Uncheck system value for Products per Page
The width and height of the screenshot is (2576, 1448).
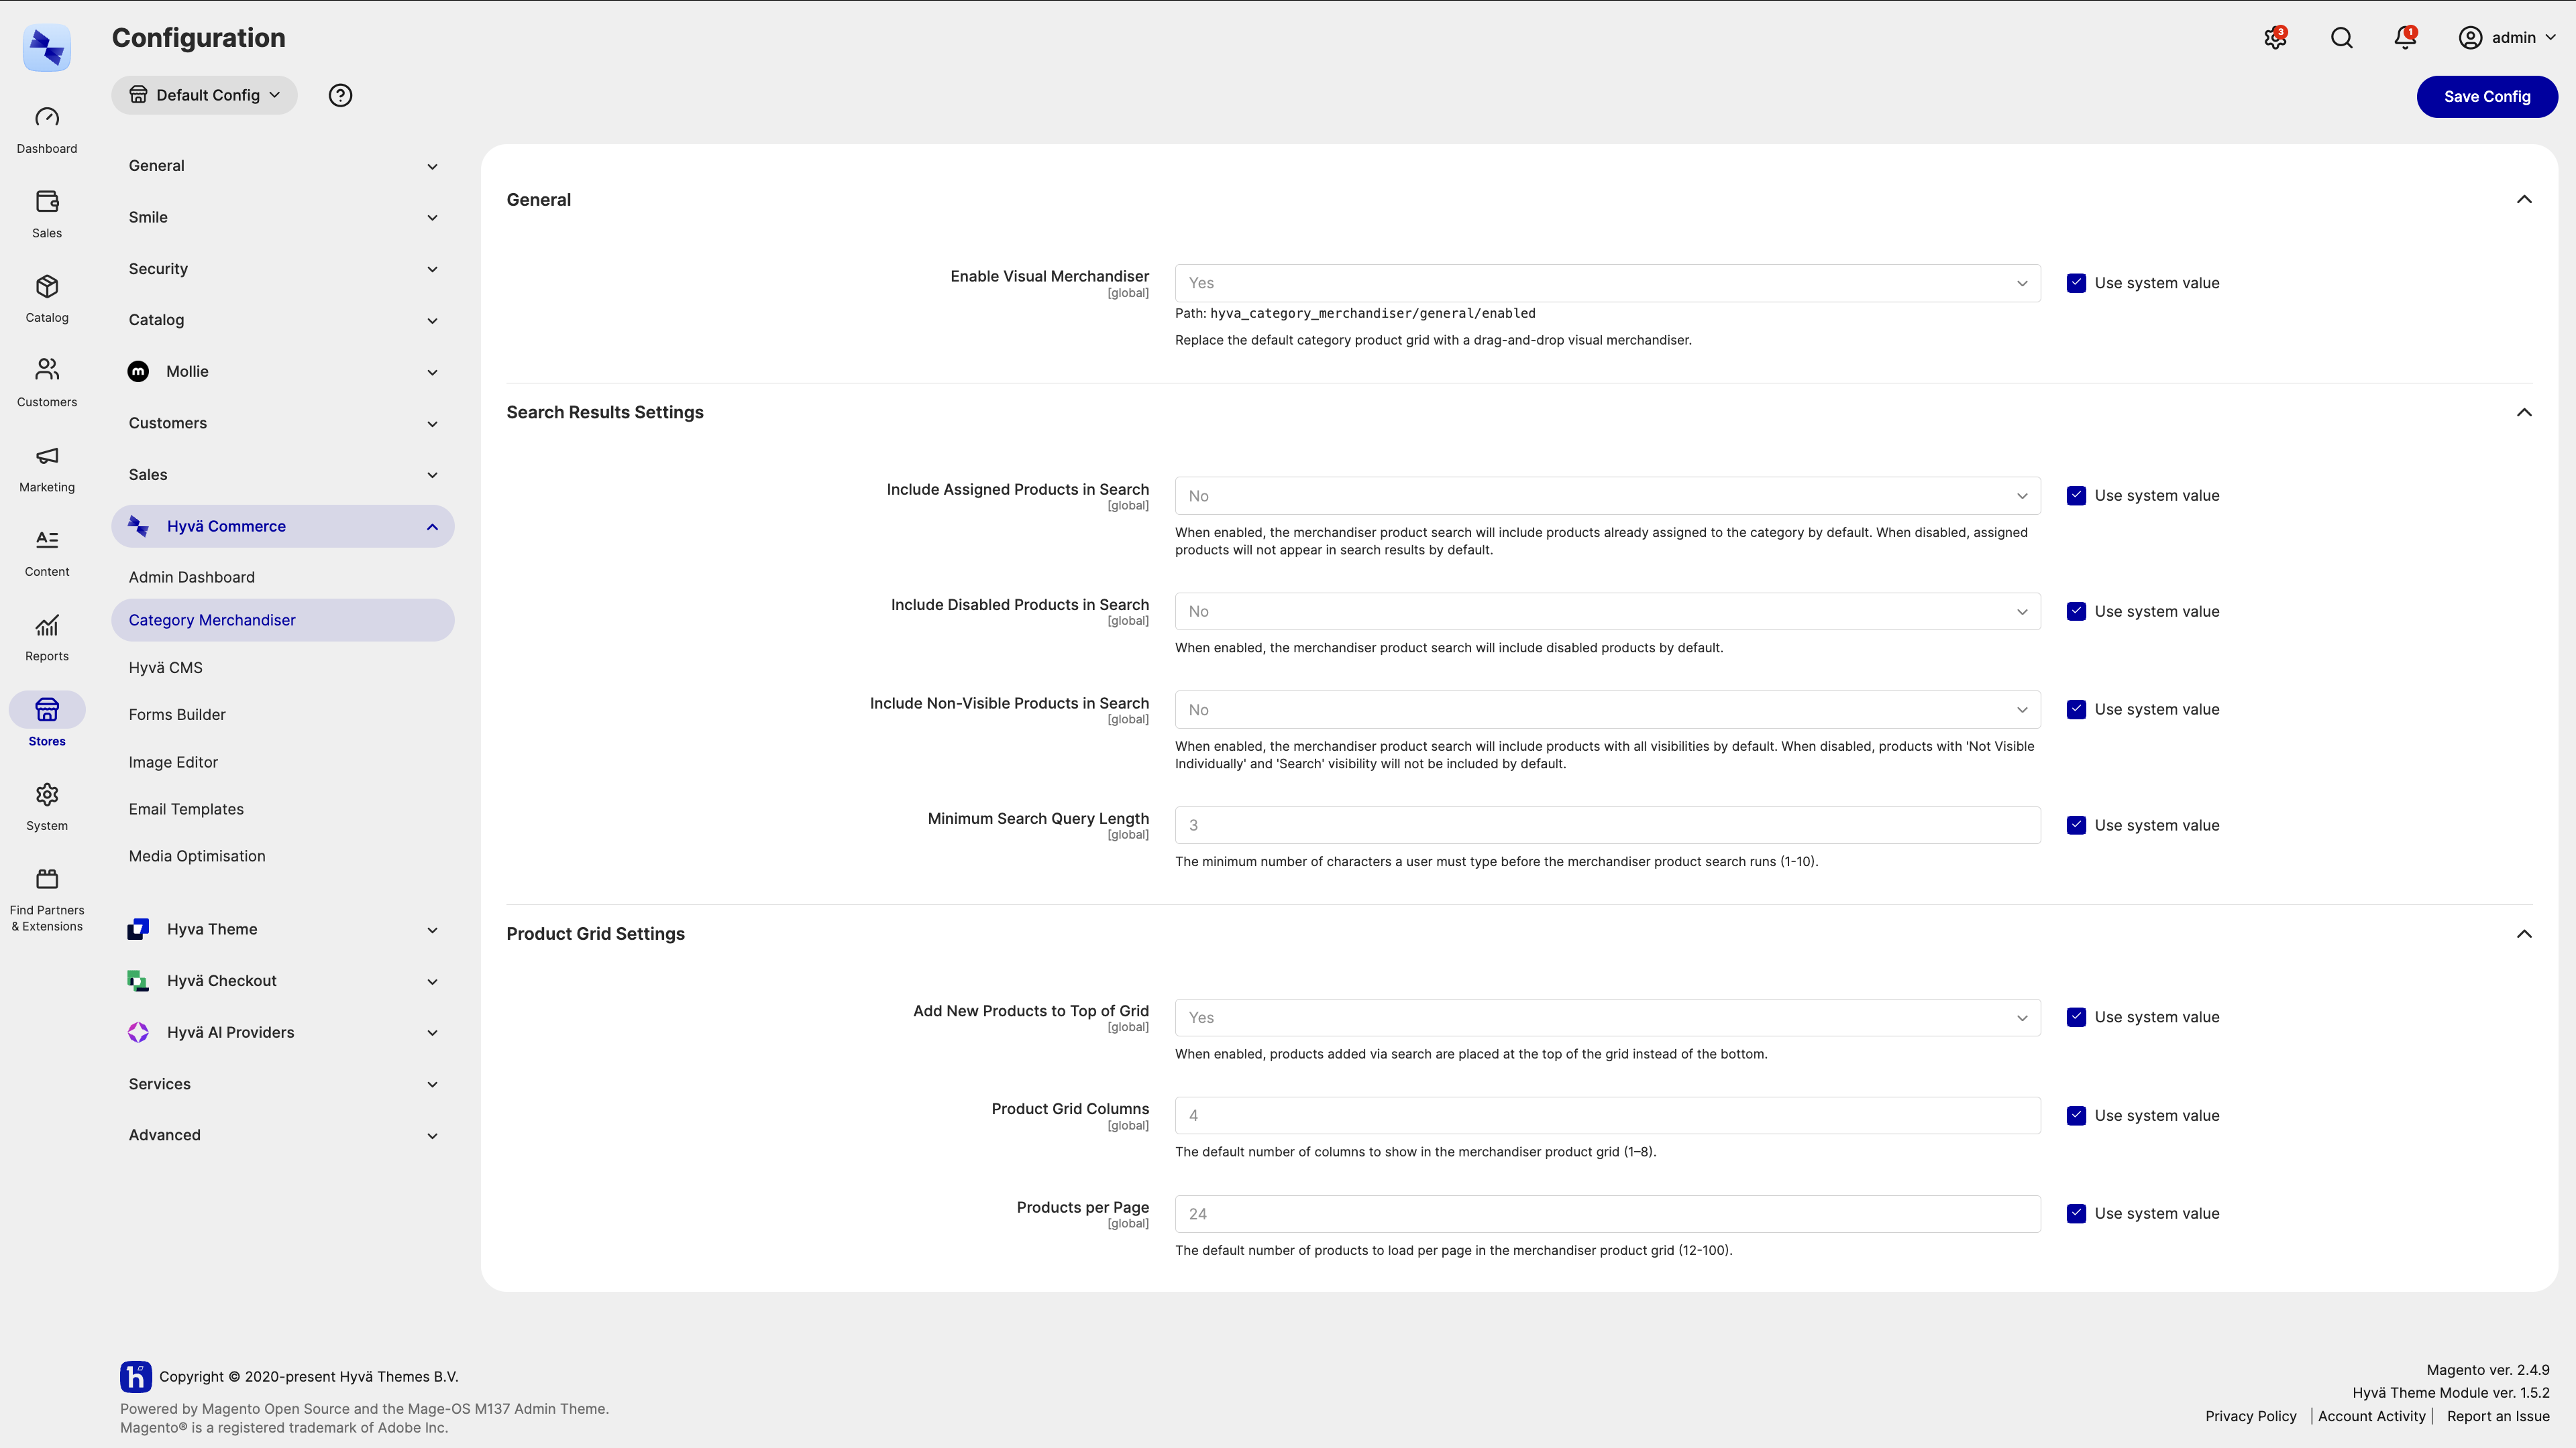click(x=2076, y=1213)
